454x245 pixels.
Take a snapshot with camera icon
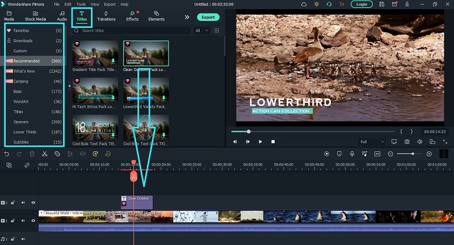pyautogui.click(x=407, y=142)
